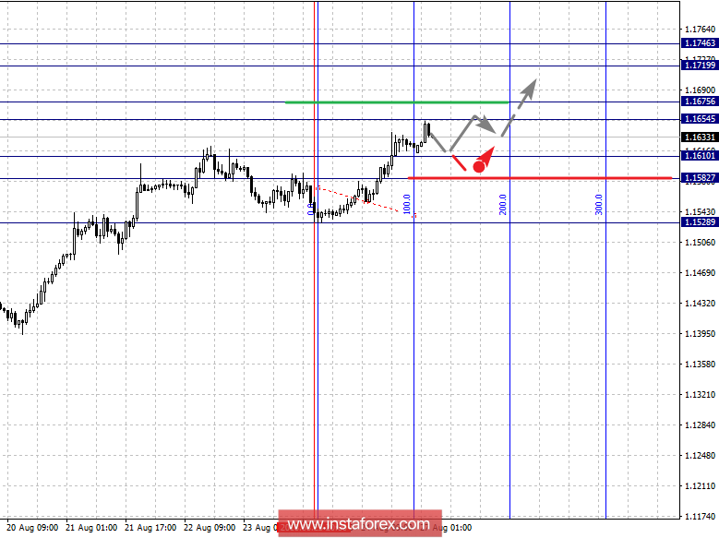719x538 pixels.
Task: Click the 21 Aug 17:00 time label
Action: (x=150, y=528)
